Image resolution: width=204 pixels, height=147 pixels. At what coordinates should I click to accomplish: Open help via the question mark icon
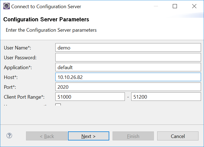(9, 136)
